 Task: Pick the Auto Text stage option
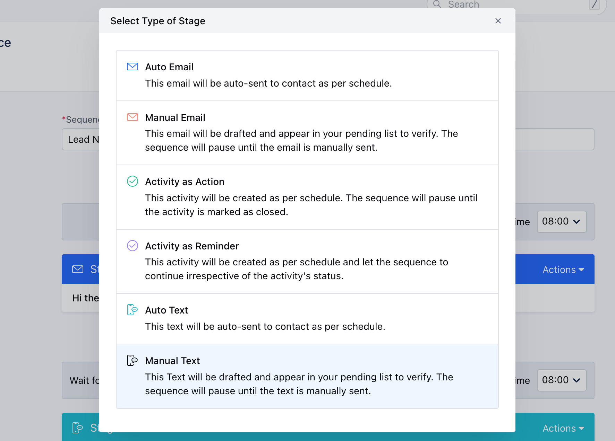coord(307,319)
